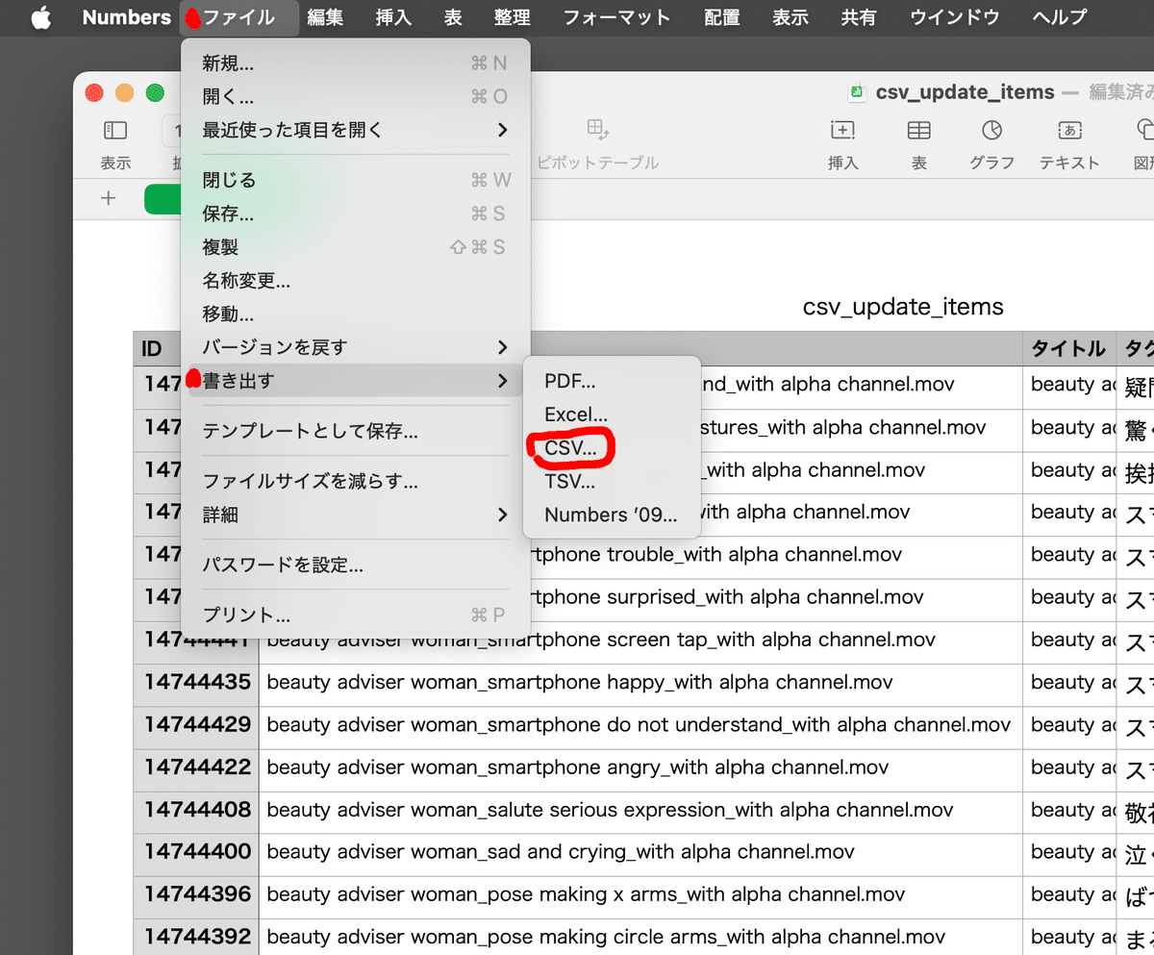This screenshot has width=1154, height=955.
Task: Open the 編集 menu in menu bar
Action: pos(325,16)
